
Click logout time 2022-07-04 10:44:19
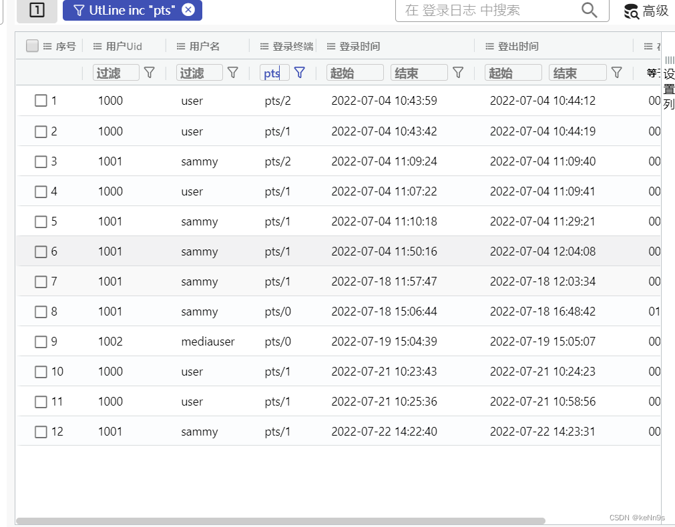542,131
